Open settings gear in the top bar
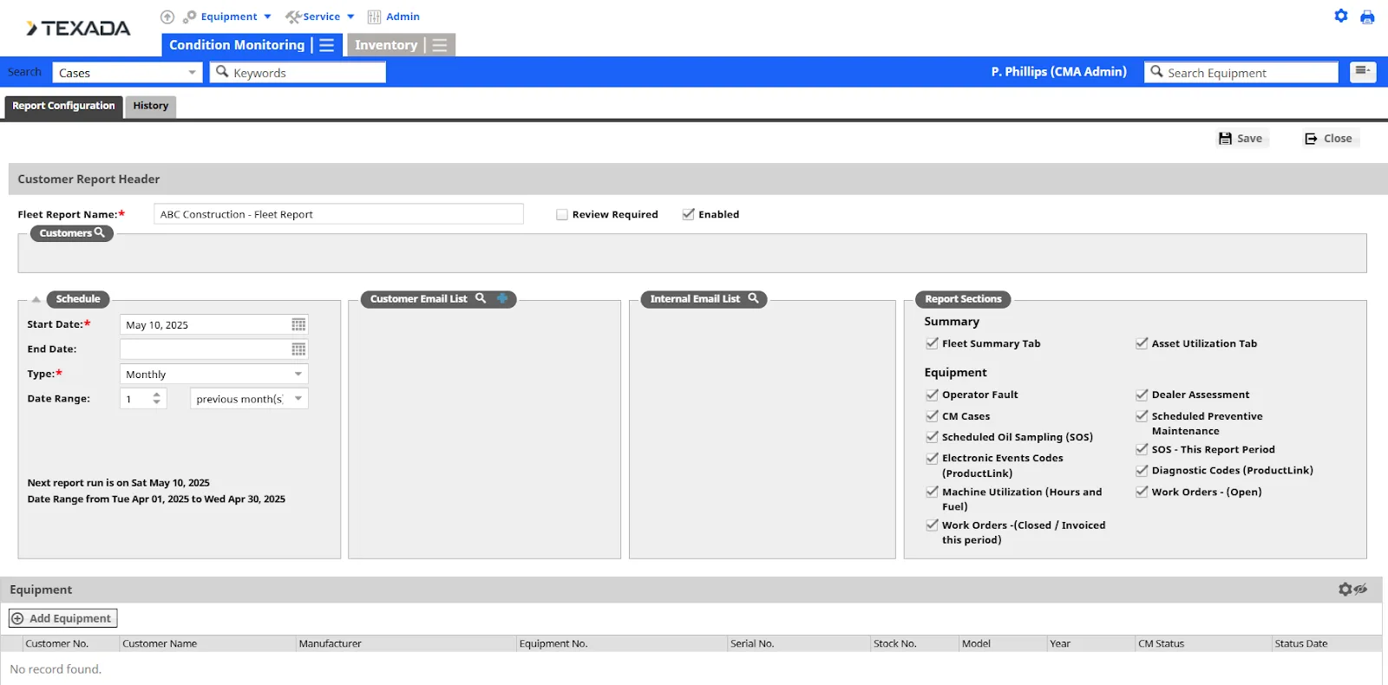This screenshot has height=685, width=1388. (1341, 16)
